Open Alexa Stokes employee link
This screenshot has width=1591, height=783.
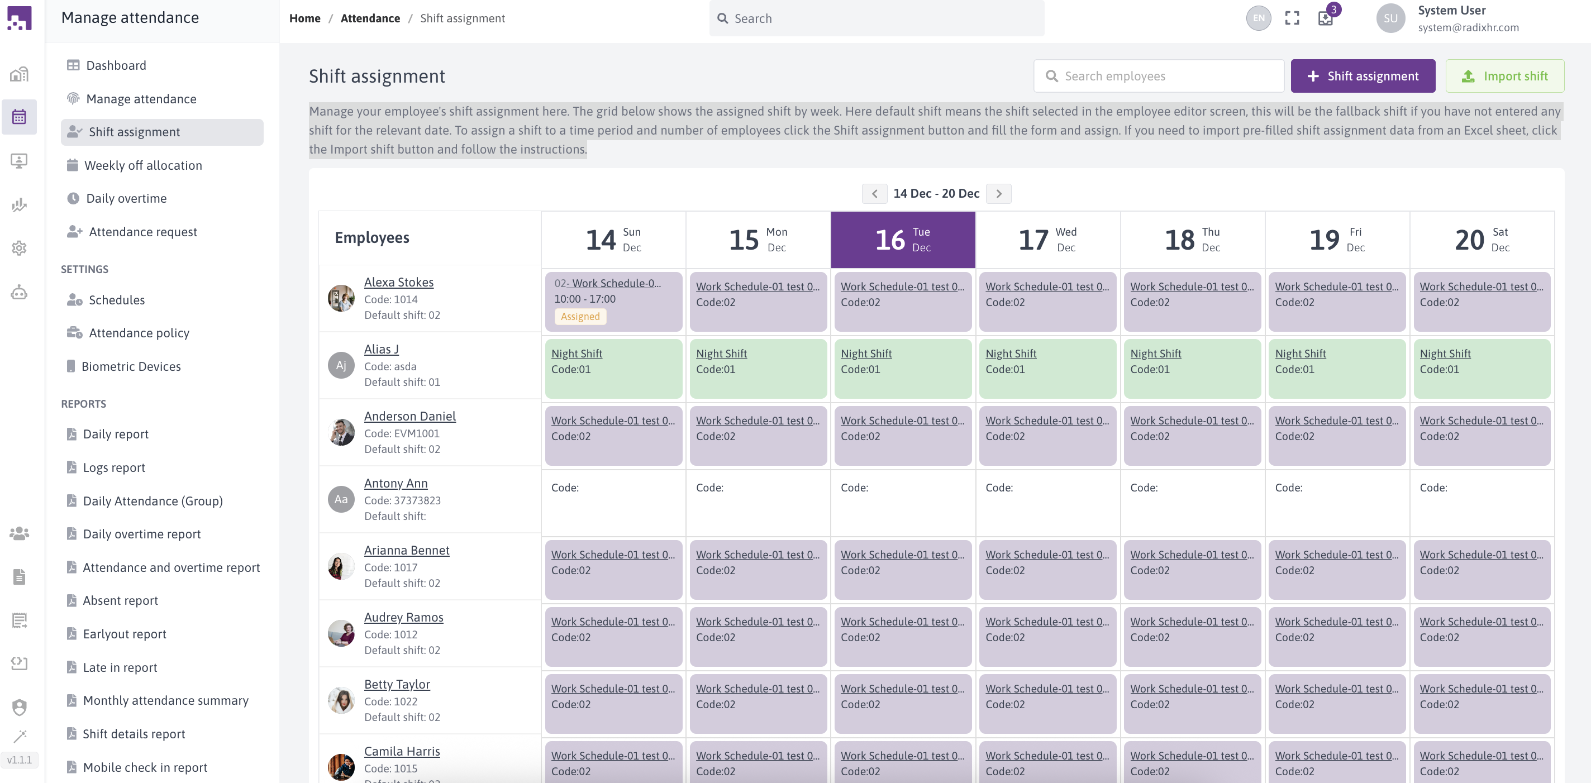[x=398, y=282]
